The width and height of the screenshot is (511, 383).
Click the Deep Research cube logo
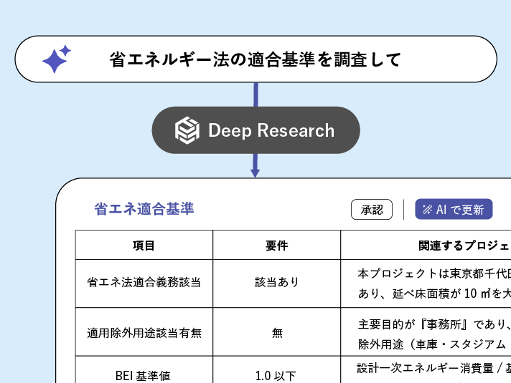[187, 130]
